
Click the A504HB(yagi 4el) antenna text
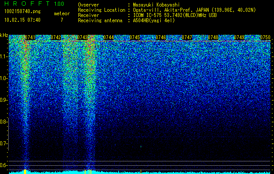154,20
